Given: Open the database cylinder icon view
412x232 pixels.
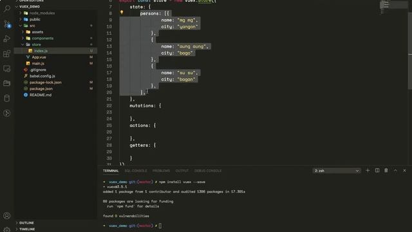Looking at the screenshot, I should (x=7, y=99).
